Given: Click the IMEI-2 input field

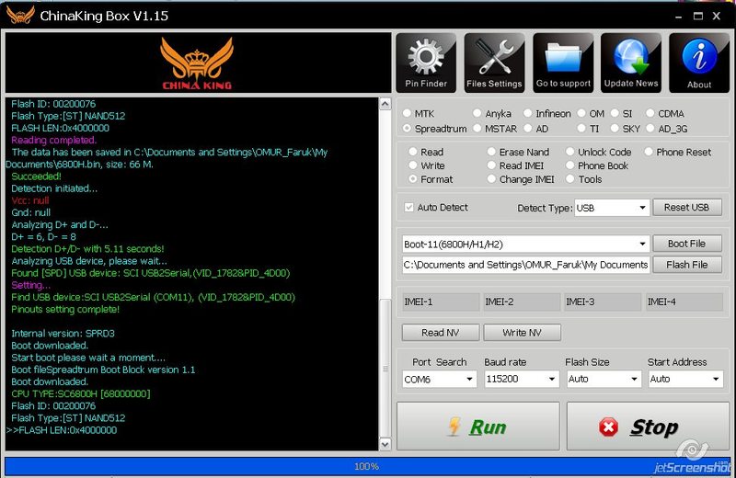Looking at the screenshot, I should (x=522, y=302).
